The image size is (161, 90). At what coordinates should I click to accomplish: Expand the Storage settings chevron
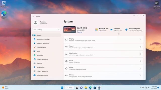point(141,75)
